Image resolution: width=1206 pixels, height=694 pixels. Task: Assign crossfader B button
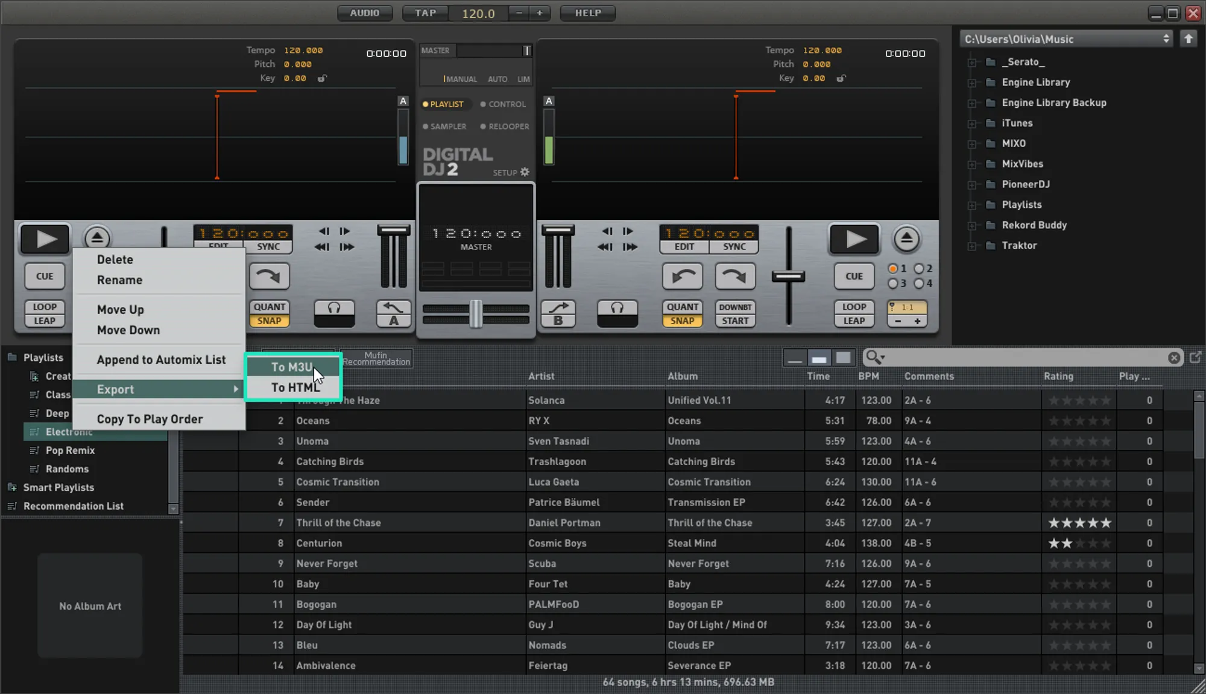(x=558, y=313)
